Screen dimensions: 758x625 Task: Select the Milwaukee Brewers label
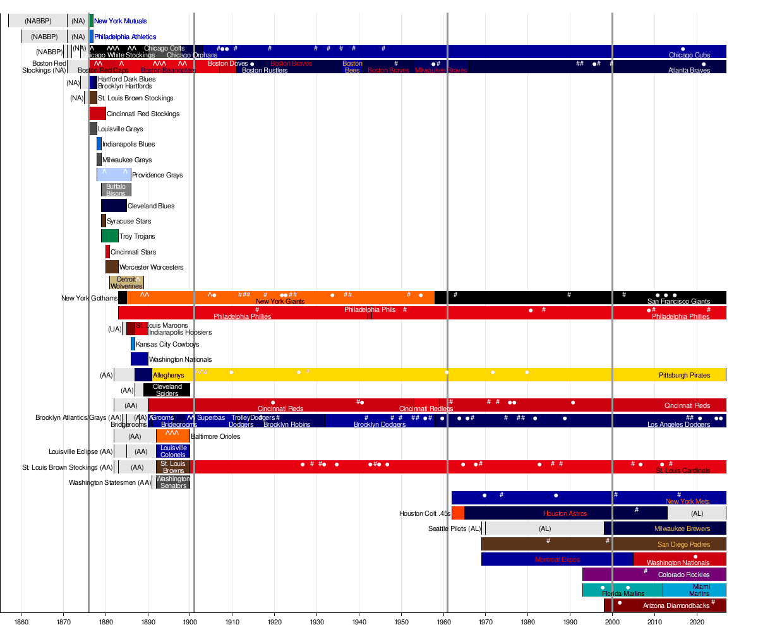point(682,528)
